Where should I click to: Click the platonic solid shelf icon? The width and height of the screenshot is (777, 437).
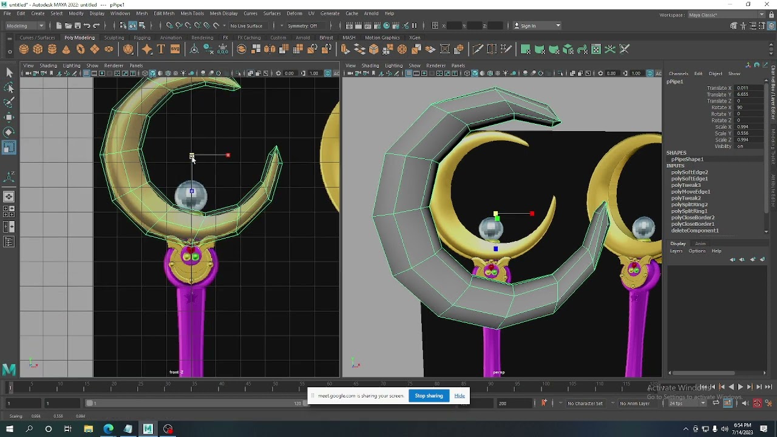(x=128, y=50)
